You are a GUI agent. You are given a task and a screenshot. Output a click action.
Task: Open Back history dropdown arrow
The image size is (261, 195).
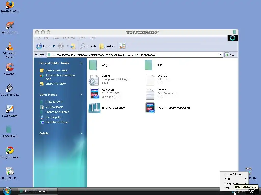point(54,46)
